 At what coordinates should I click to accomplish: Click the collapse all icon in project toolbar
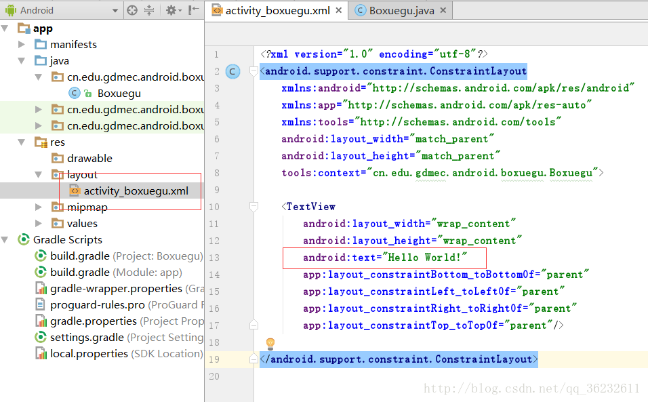click(x=149, y=10)
